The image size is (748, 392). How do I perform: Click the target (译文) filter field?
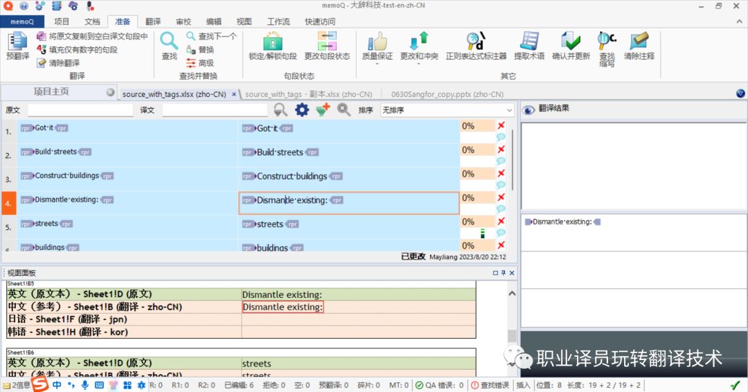point(215,110)
